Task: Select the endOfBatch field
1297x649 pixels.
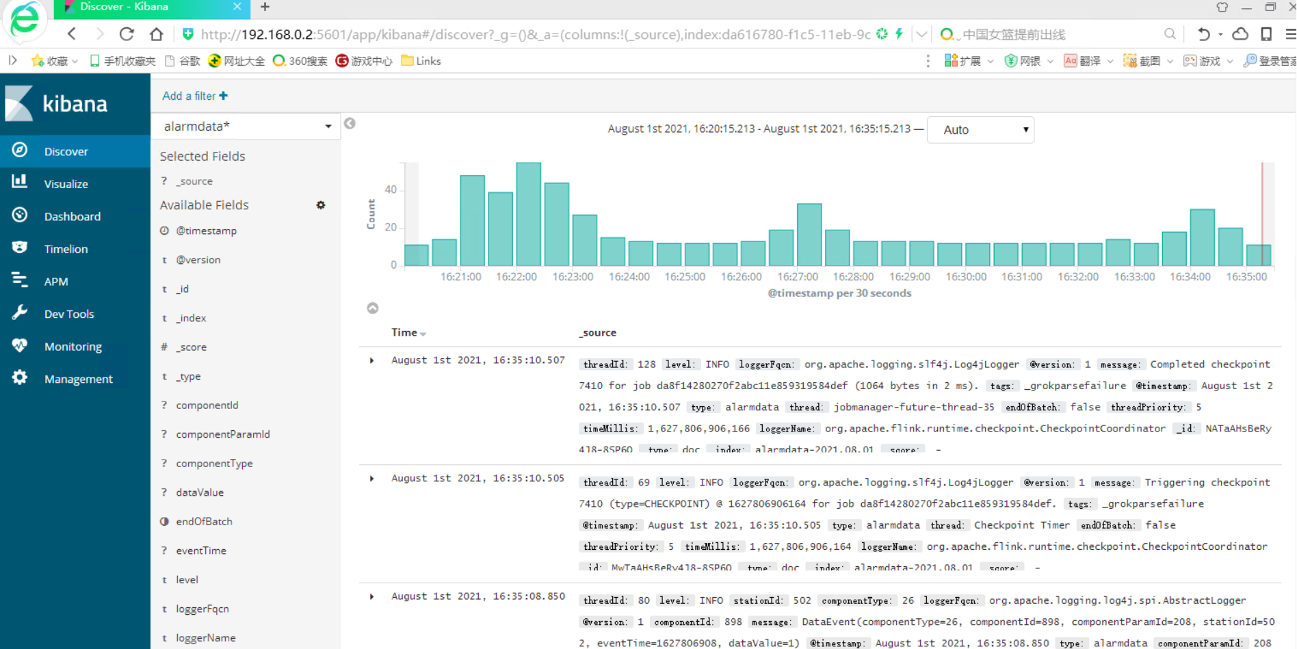Action: point(205,522)
